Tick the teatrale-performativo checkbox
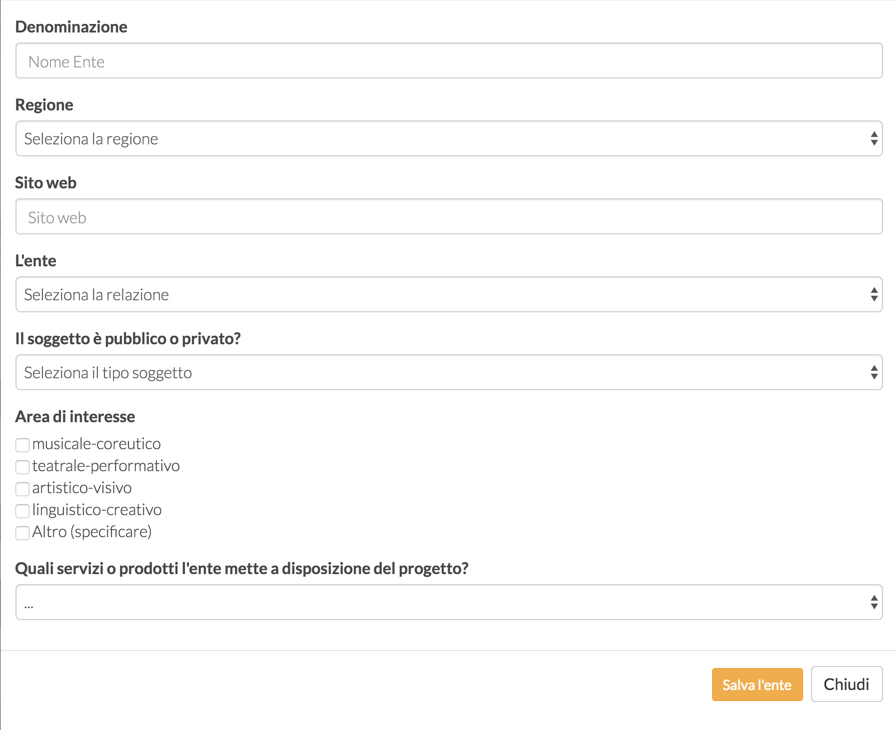 (x=22, y=467)
